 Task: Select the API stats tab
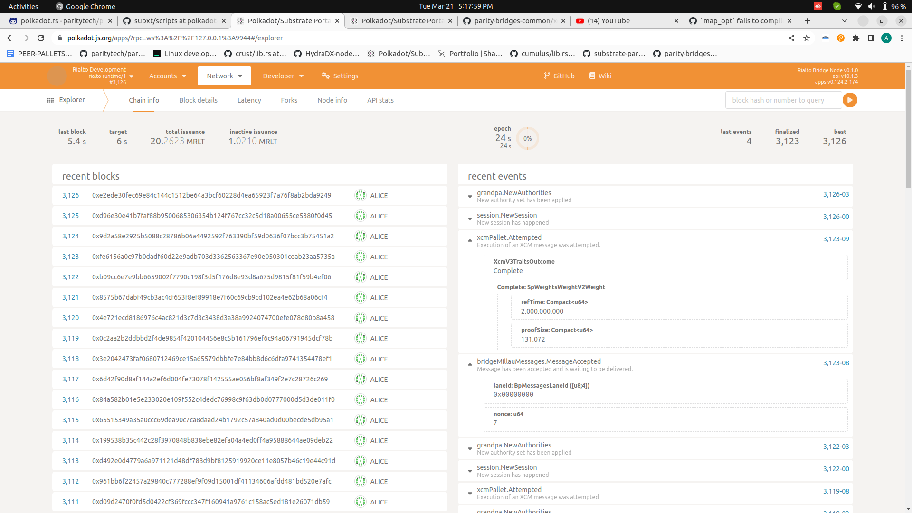click(x=380, y=100)
